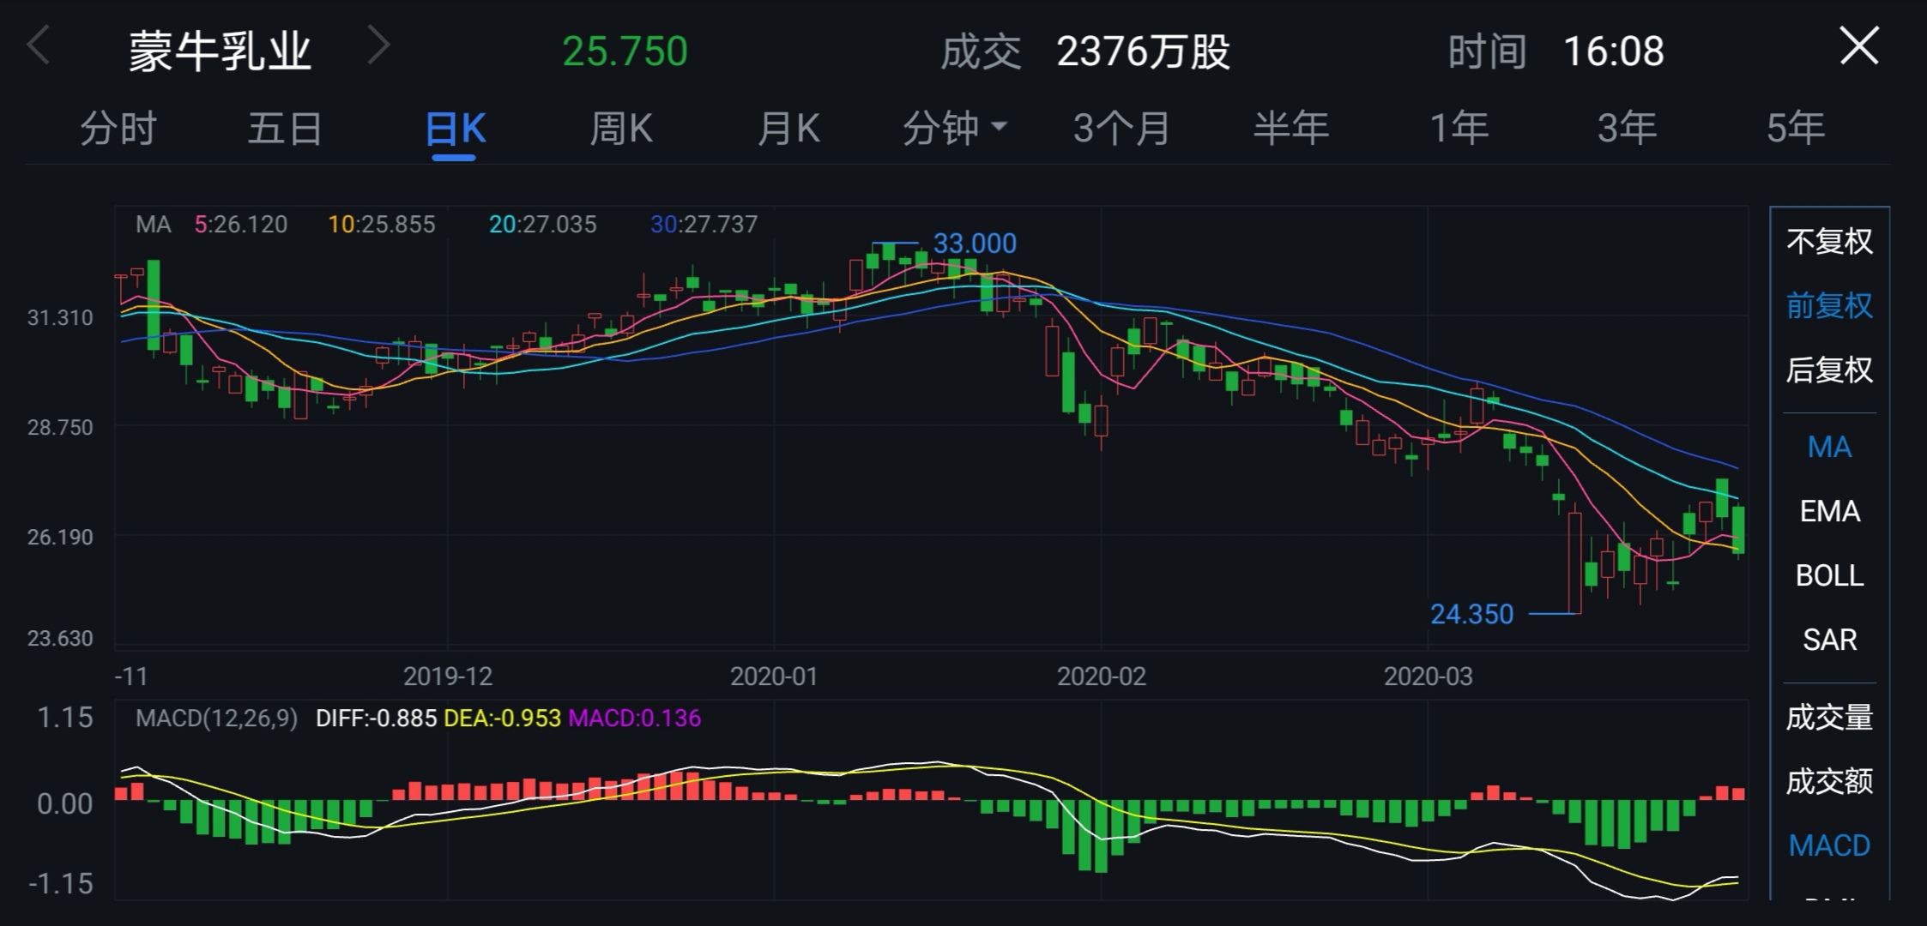
Task: Click the 26.190 price axis label
Action: coord(60,538)
